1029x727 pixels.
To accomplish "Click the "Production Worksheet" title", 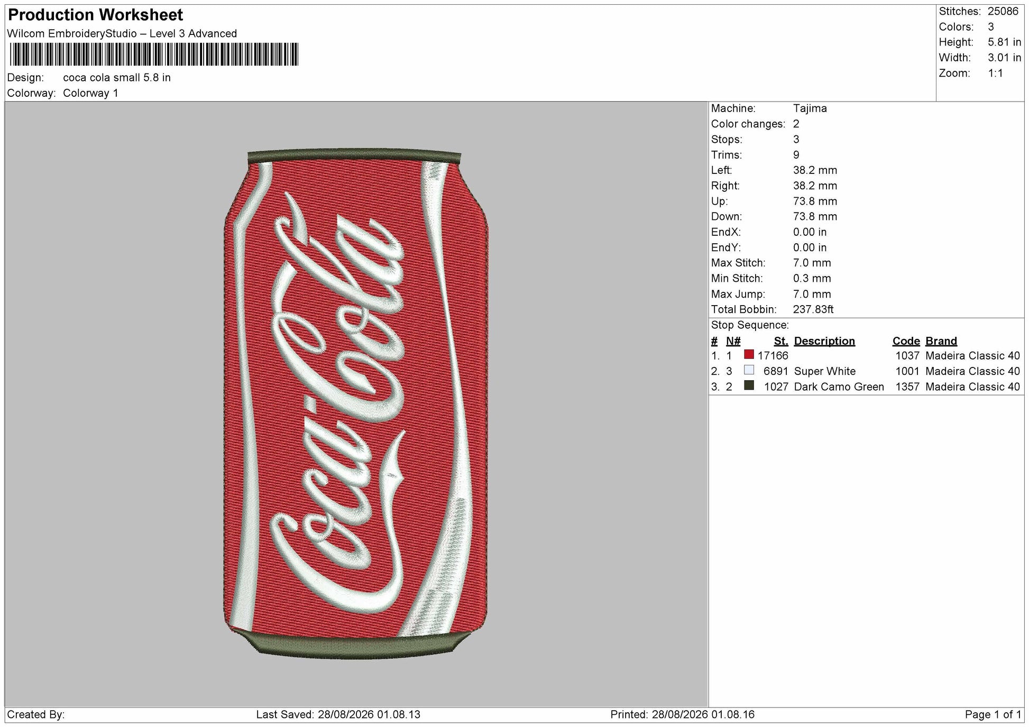I will 96,15.
